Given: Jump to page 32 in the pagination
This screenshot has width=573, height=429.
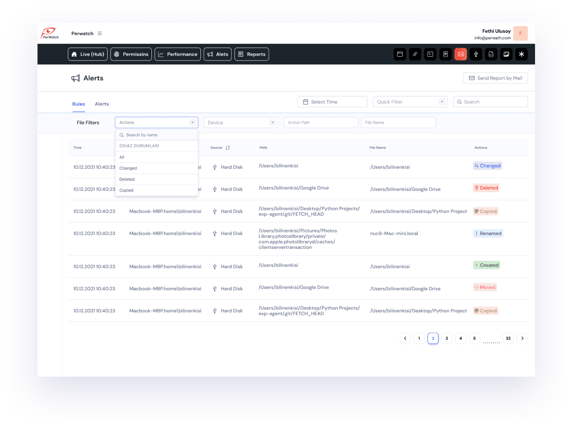Looking at the screenshot, I should [x=508, y=338].
